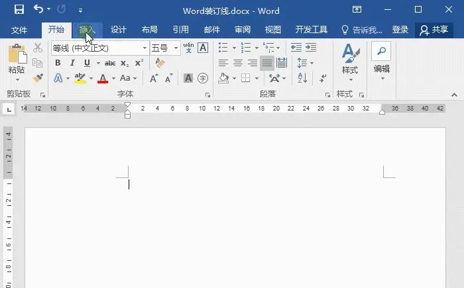Decrease font size
464x288 pixels.
168,78
